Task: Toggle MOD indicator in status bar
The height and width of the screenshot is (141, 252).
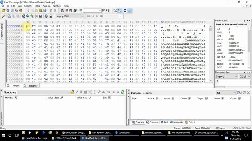Action: [x=242, y=128]
